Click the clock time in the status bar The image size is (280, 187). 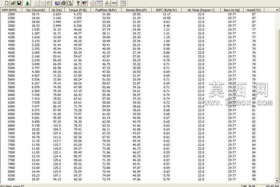click(x=272, y=186)
